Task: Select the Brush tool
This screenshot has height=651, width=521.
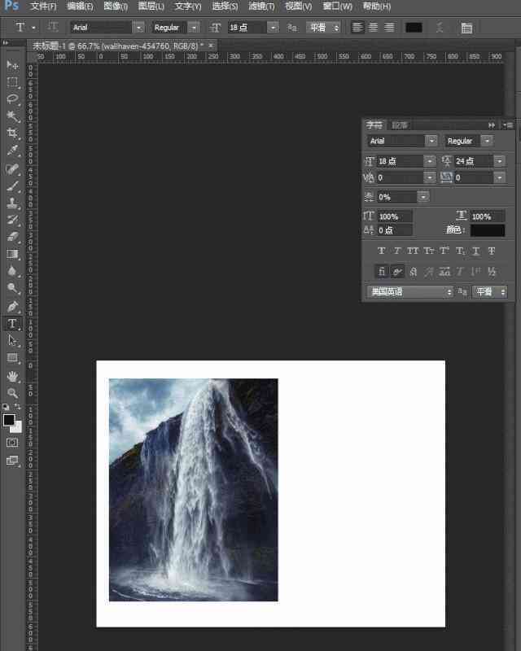Action: 12,186
